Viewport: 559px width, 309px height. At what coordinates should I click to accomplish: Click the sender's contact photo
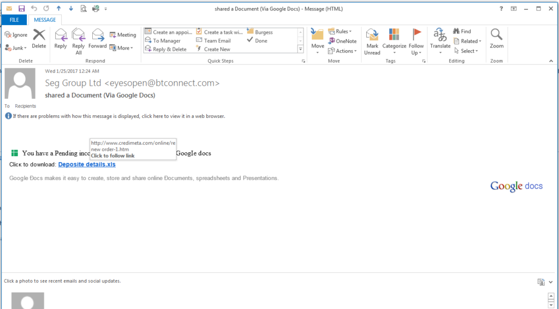pos(20,84)
